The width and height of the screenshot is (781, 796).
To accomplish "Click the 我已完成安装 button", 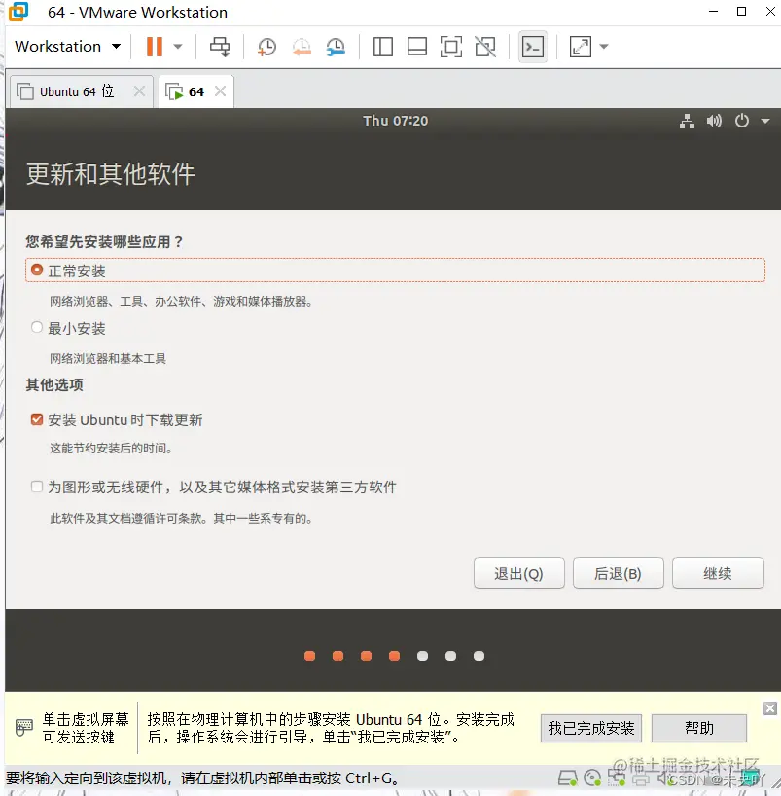I will [591, 728].
